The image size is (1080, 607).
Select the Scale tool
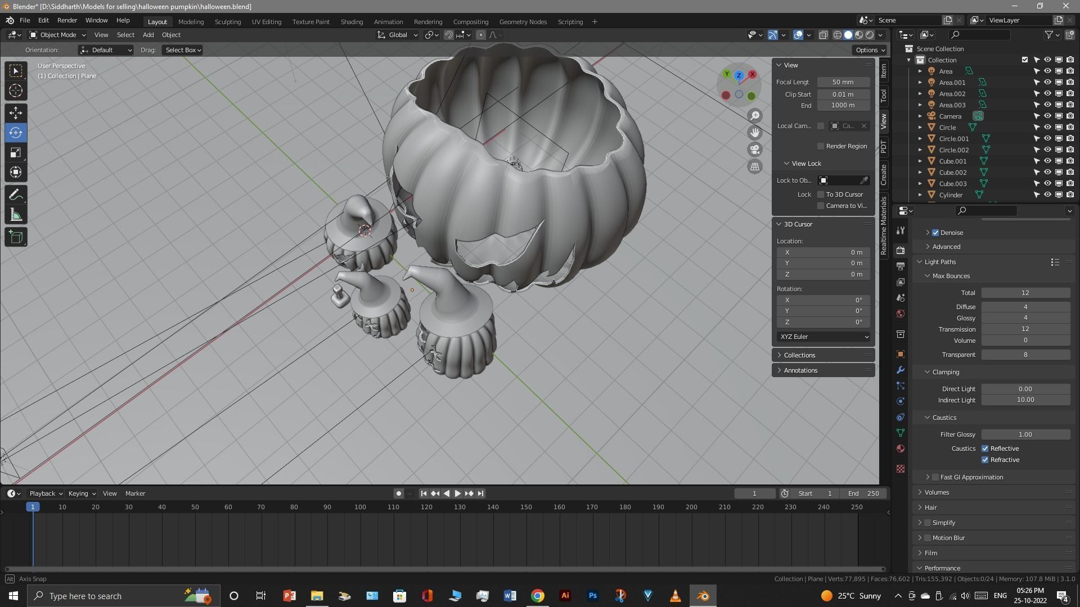(16, 152)
